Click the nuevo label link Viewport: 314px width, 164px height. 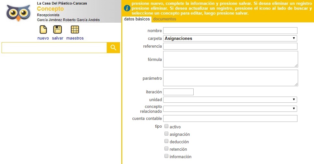(x=43, y=38)
